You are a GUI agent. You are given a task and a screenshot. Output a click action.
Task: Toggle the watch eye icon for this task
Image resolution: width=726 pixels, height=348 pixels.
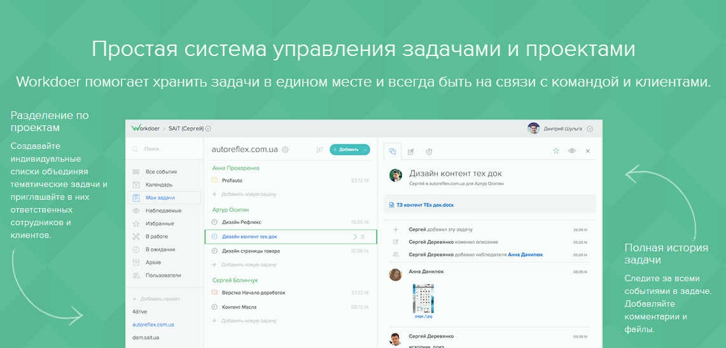click(572, 151)
